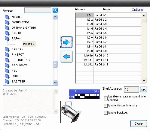The width and height of the screenshot is (150, 130).
Task: Remove fixture with the left blue arrow
Action: [x=66, y=56]
